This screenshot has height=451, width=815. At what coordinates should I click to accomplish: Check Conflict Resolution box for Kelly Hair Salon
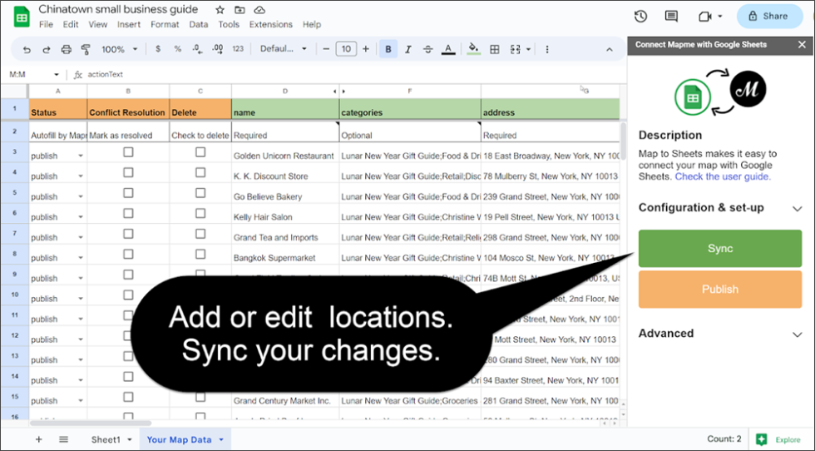tap(128, 213)
